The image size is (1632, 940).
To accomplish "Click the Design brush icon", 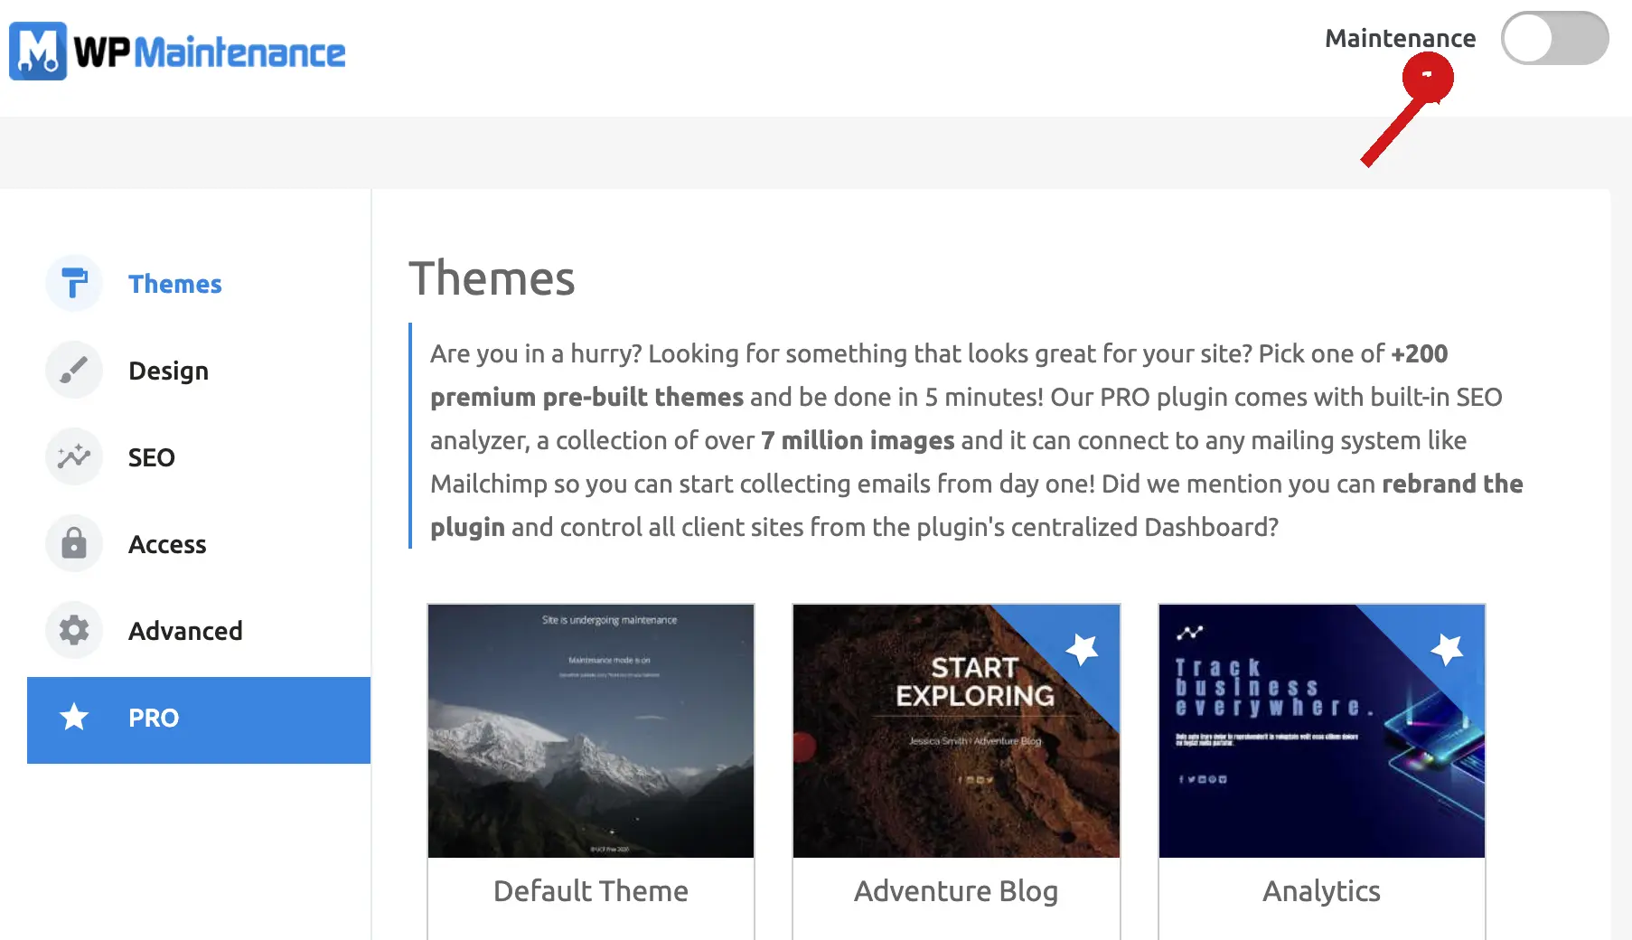I will pos(74,370).
